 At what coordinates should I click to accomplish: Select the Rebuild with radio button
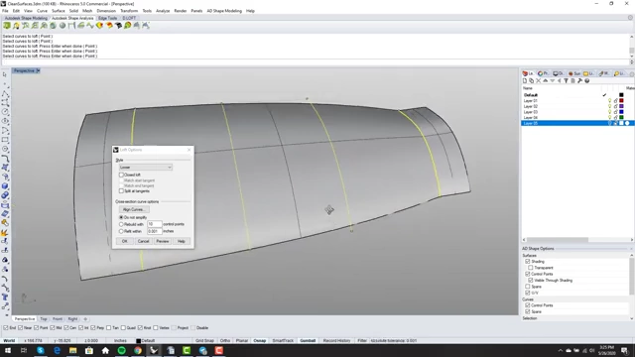(x=121, y=224)
